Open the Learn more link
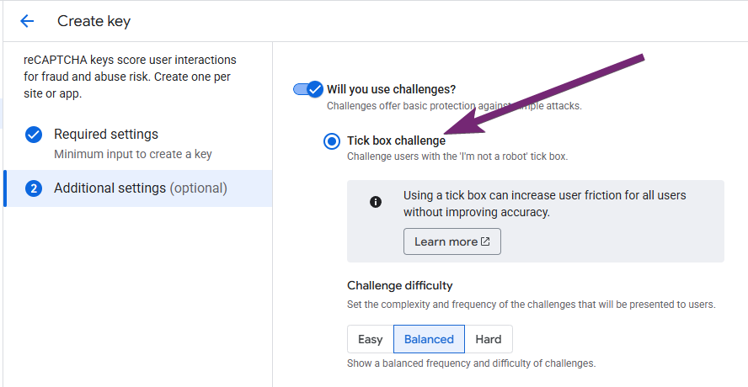The image size is (748, 387). (446, 241)
